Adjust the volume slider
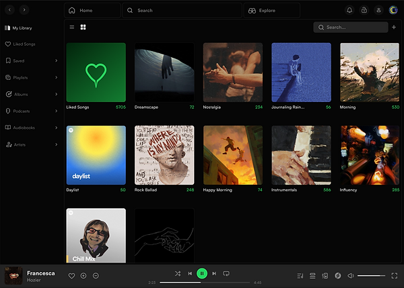404x288 pixels. 371,276
